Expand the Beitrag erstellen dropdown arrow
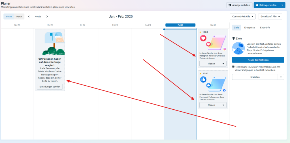Viewport: 290px width, 143px height. click(282, 5)
